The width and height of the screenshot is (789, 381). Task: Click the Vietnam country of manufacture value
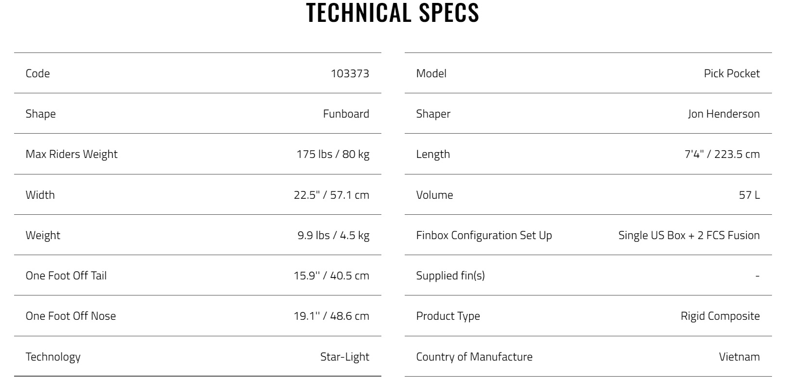739,357
